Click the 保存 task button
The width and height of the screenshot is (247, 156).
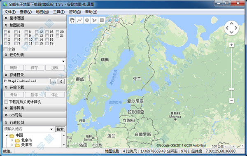click(x=35, y=68)
